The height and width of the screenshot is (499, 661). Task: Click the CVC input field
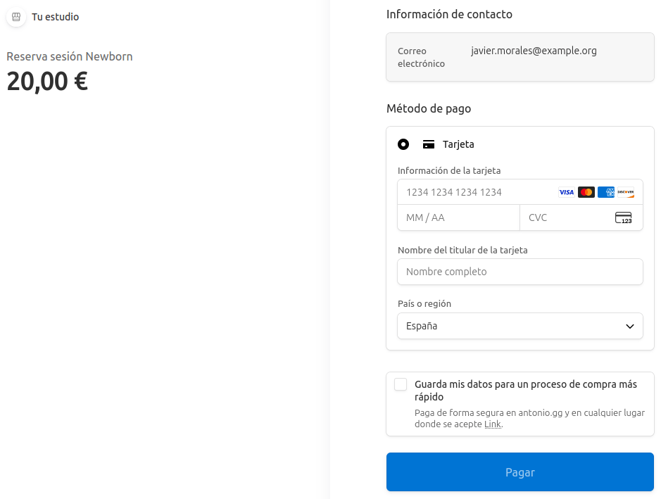567,217
